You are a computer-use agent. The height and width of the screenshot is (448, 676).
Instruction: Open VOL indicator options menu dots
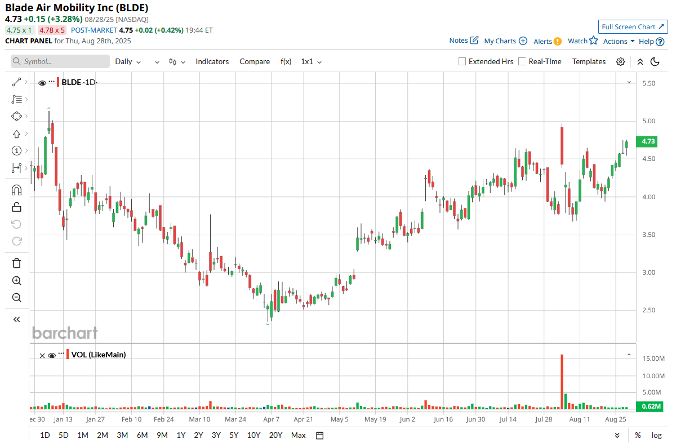61,354
